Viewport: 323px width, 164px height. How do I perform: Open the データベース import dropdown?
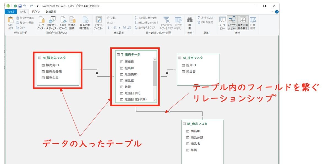pyautogui.click(x=41, y=23)
